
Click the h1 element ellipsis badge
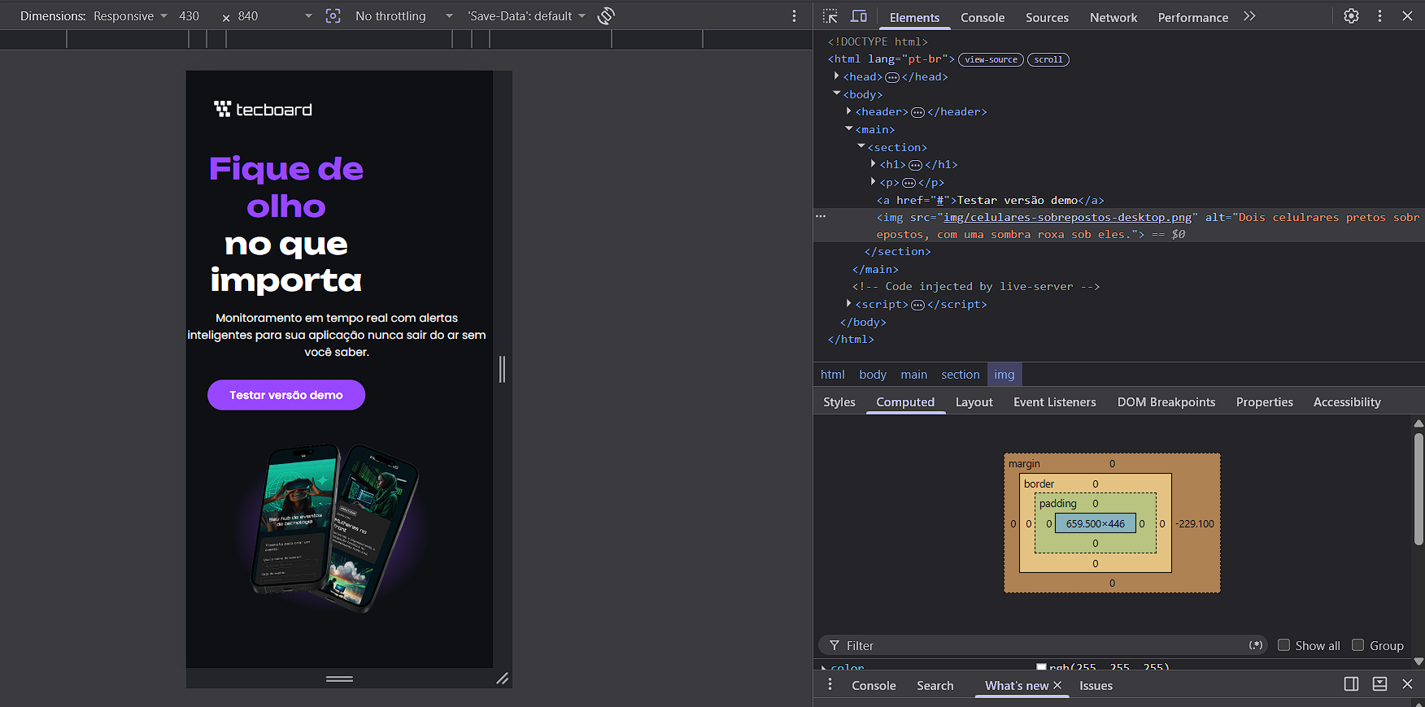point(915,165)
